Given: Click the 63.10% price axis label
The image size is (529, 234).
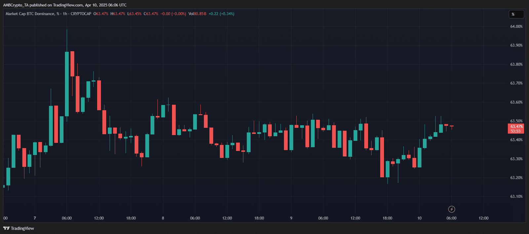Looking at the screenshot, I should pos(516,196).
